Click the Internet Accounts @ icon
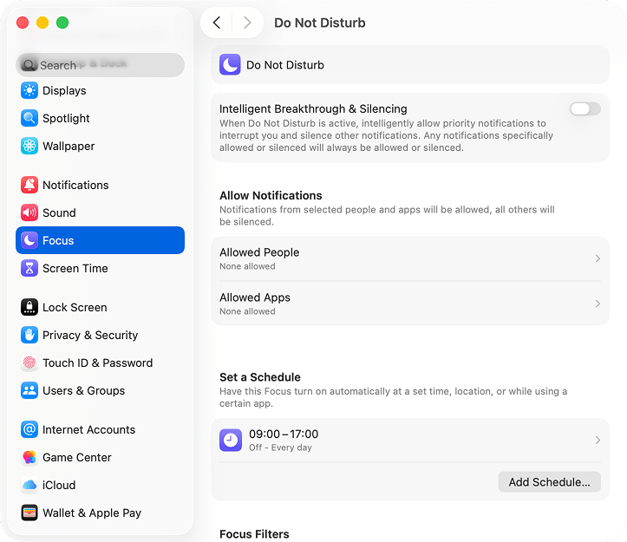Viewport: 627px width, 542px height. 29,429
